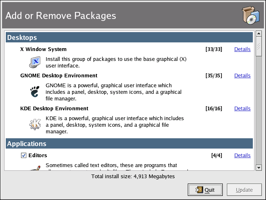Click the vertical scrollbar thumb
The height and width of the screenshot is (200, 266).
pos(259,47)
